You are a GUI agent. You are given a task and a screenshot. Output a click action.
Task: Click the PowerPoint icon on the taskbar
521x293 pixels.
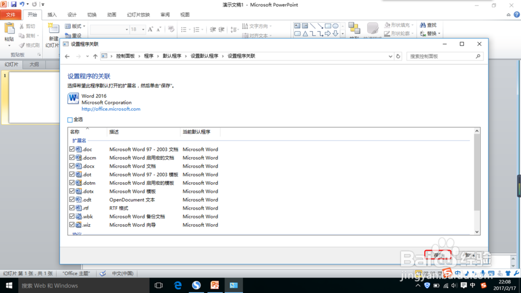click(215, 285)
